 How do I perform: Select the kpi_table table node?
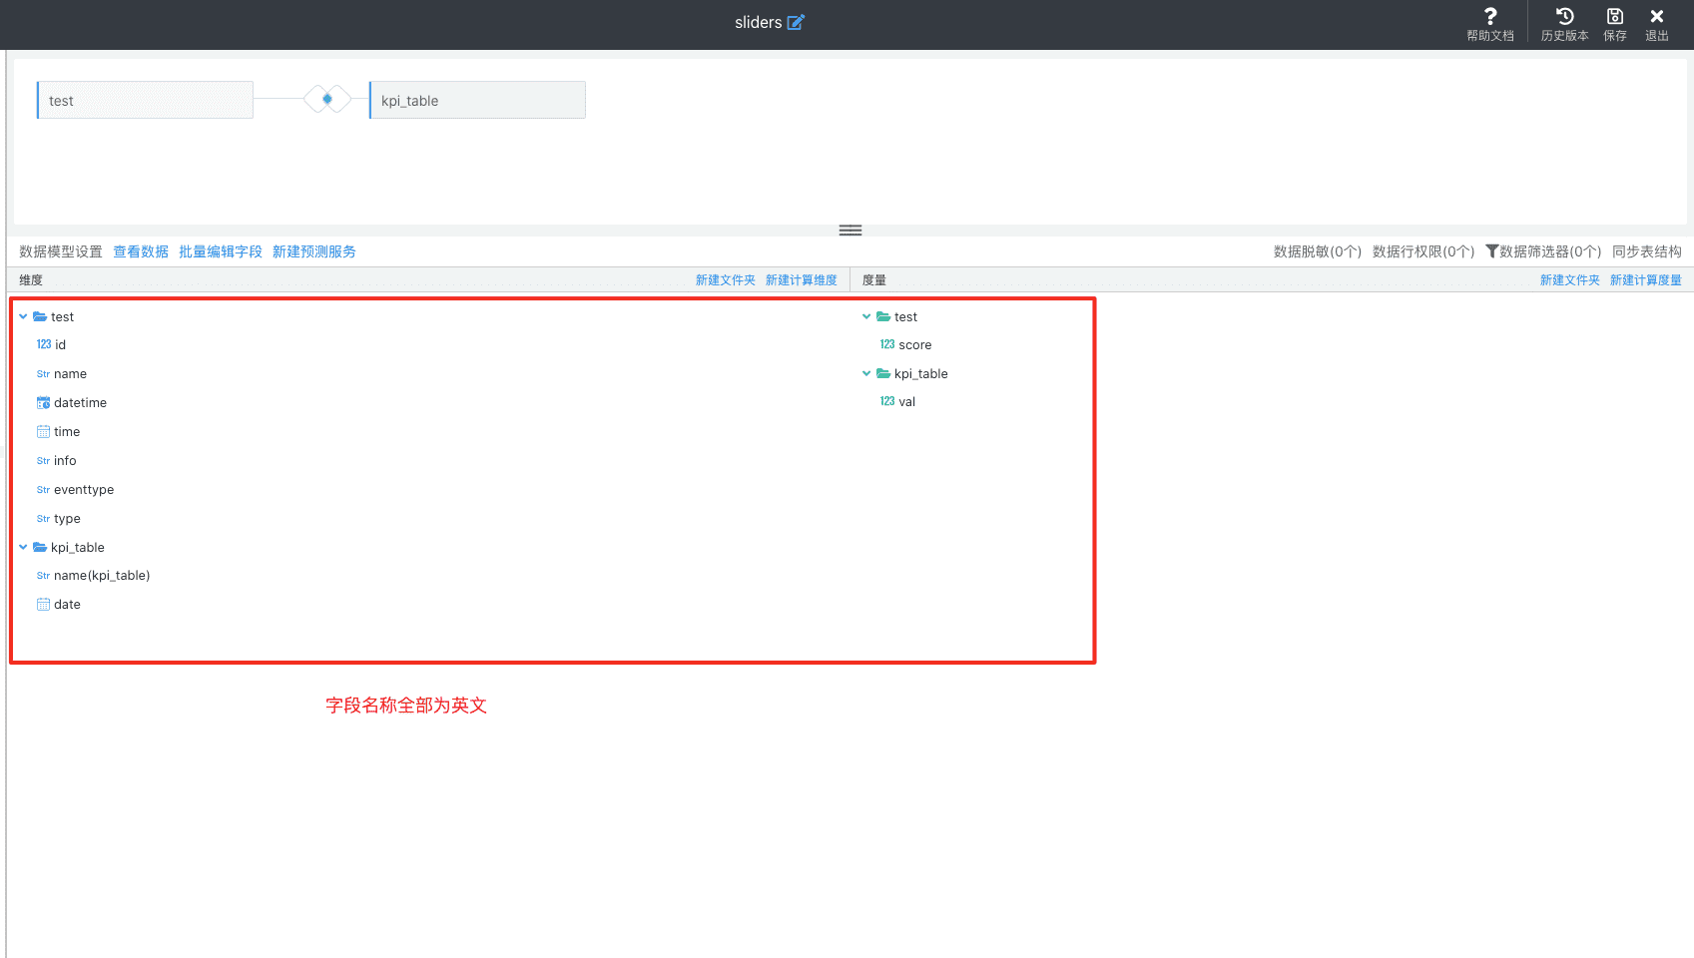pyautogui.click(x=477, y=100)
